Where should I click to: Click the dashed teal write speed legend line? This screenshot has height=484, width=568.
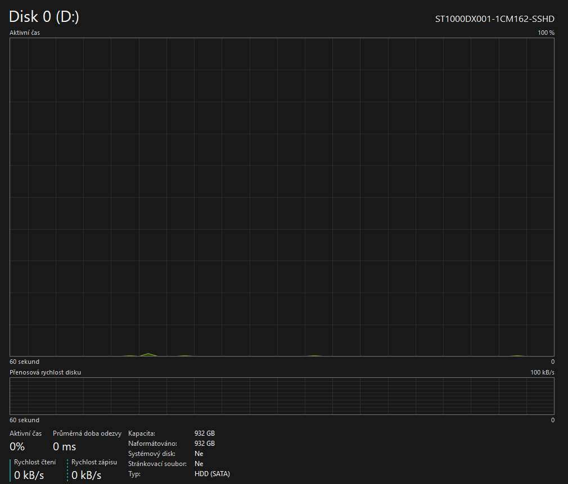click(x=67, y=470)
